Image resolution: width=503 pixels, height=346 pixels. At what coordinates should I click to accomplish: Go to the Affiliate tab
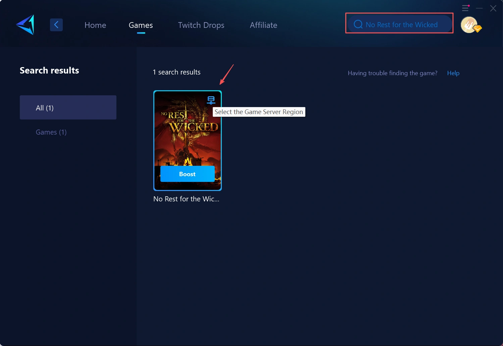(263, 25)
